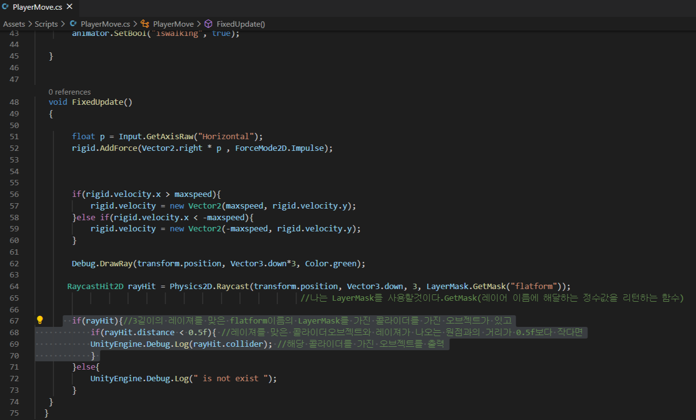Click line number 67 in gutter
The height and width of the screenshot is (420, 696).
[14, 321]
